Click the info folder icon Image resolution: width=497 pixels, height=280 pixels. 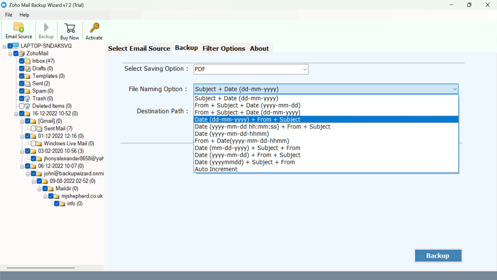point(63,204)
